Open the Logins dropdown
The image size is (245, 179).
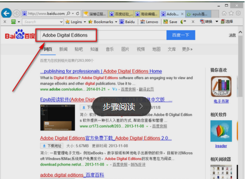(85, 22)
